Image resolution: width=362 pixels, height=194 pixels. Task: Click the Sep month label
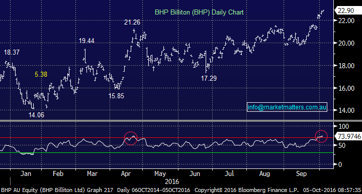[x=301, y=174]
